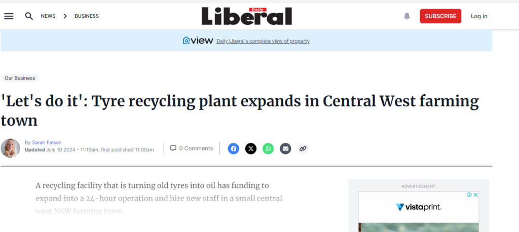Share article on X
Screen dimensions: 519x232
click(251, 148)
